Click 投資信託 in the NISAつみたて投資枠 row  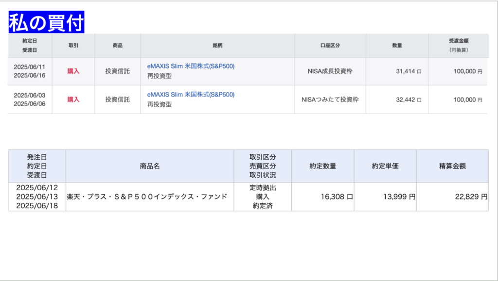118,99
